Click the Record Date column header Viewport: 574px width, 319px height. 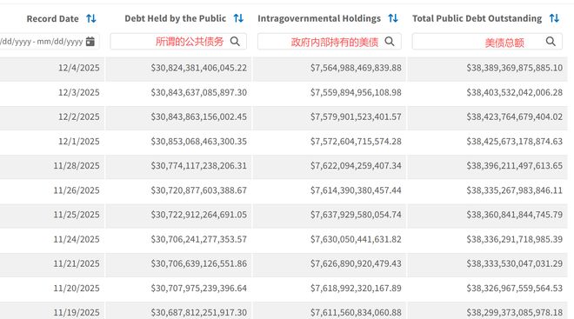point(53,18)
